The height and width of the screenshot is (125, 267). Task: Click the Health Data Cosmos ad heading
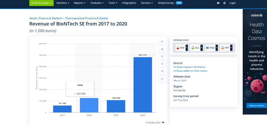[x=257, y=31]
